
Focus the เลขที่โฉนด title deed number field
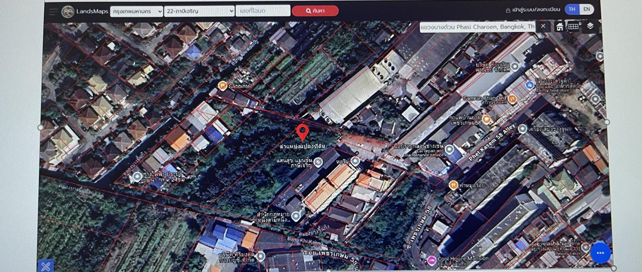(x=263, y=11)
